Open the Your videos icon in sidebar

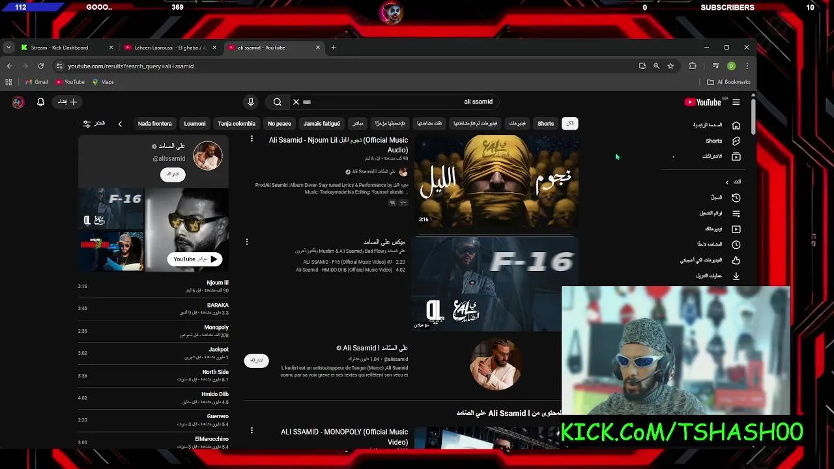point(736,229)
